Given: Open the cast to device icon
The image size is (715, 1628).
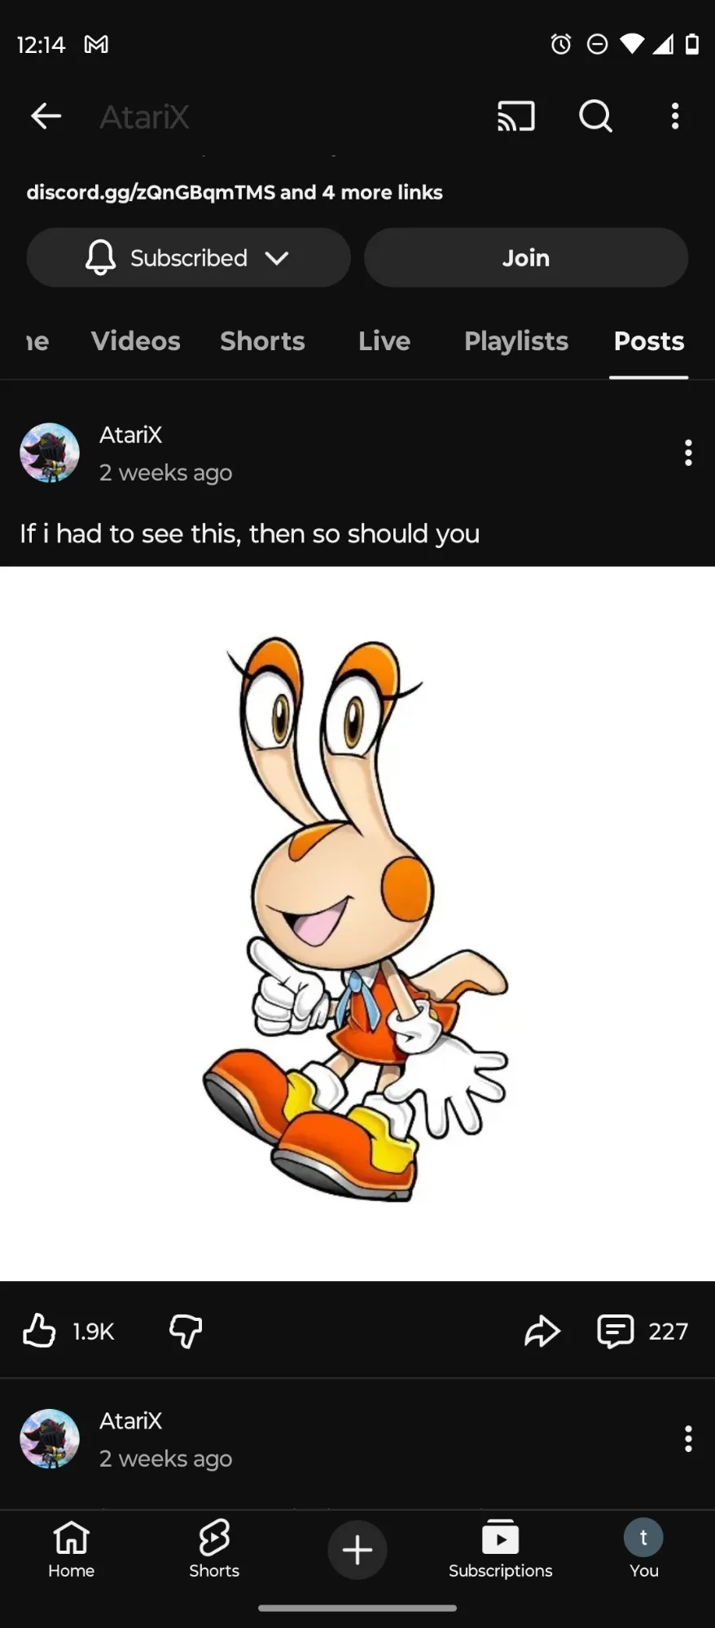Looking at the screenshot, I should 516,116.
